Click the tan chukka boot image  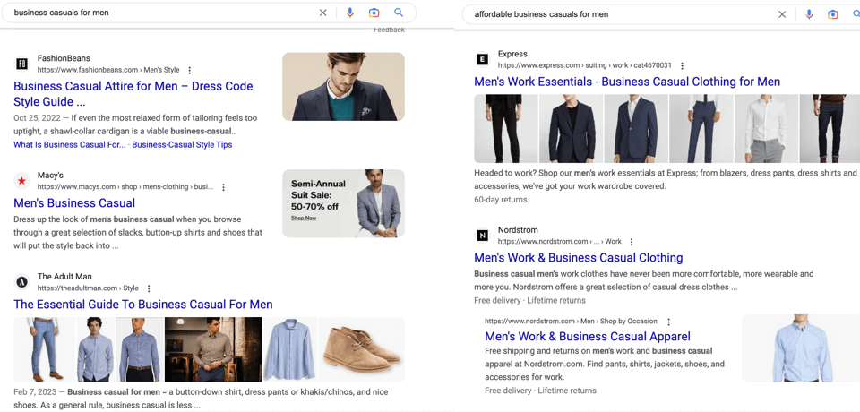coord(362,349)
